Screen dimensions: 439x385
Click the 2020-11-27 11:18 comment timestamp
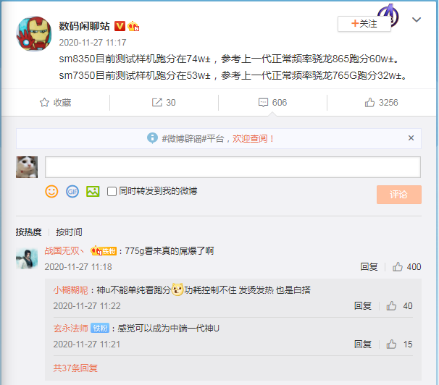coord(78,267)
